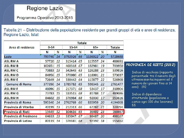This screenshot has width=184, height=138.
Task: Select the 'Indice di dipendenza strutturale' paragraph
Action: pyautogui.click(x=152, y=100)
